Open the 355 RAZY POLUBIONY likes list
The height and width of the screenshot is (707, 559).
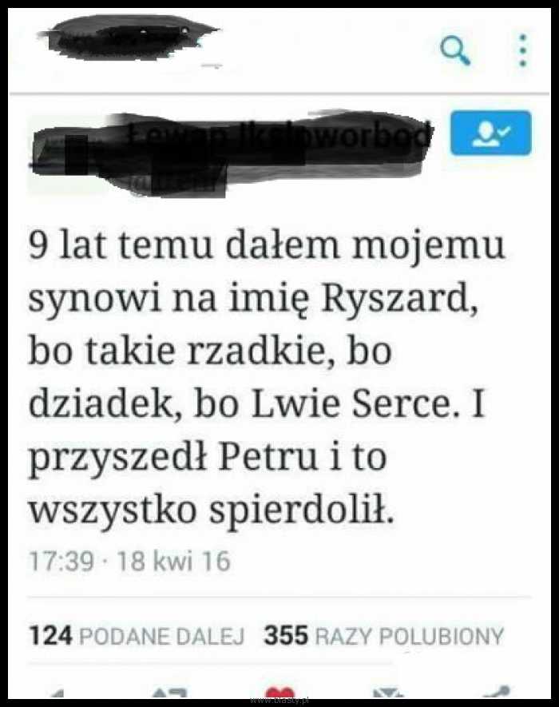pyautogui.click(x=383, y=635)
